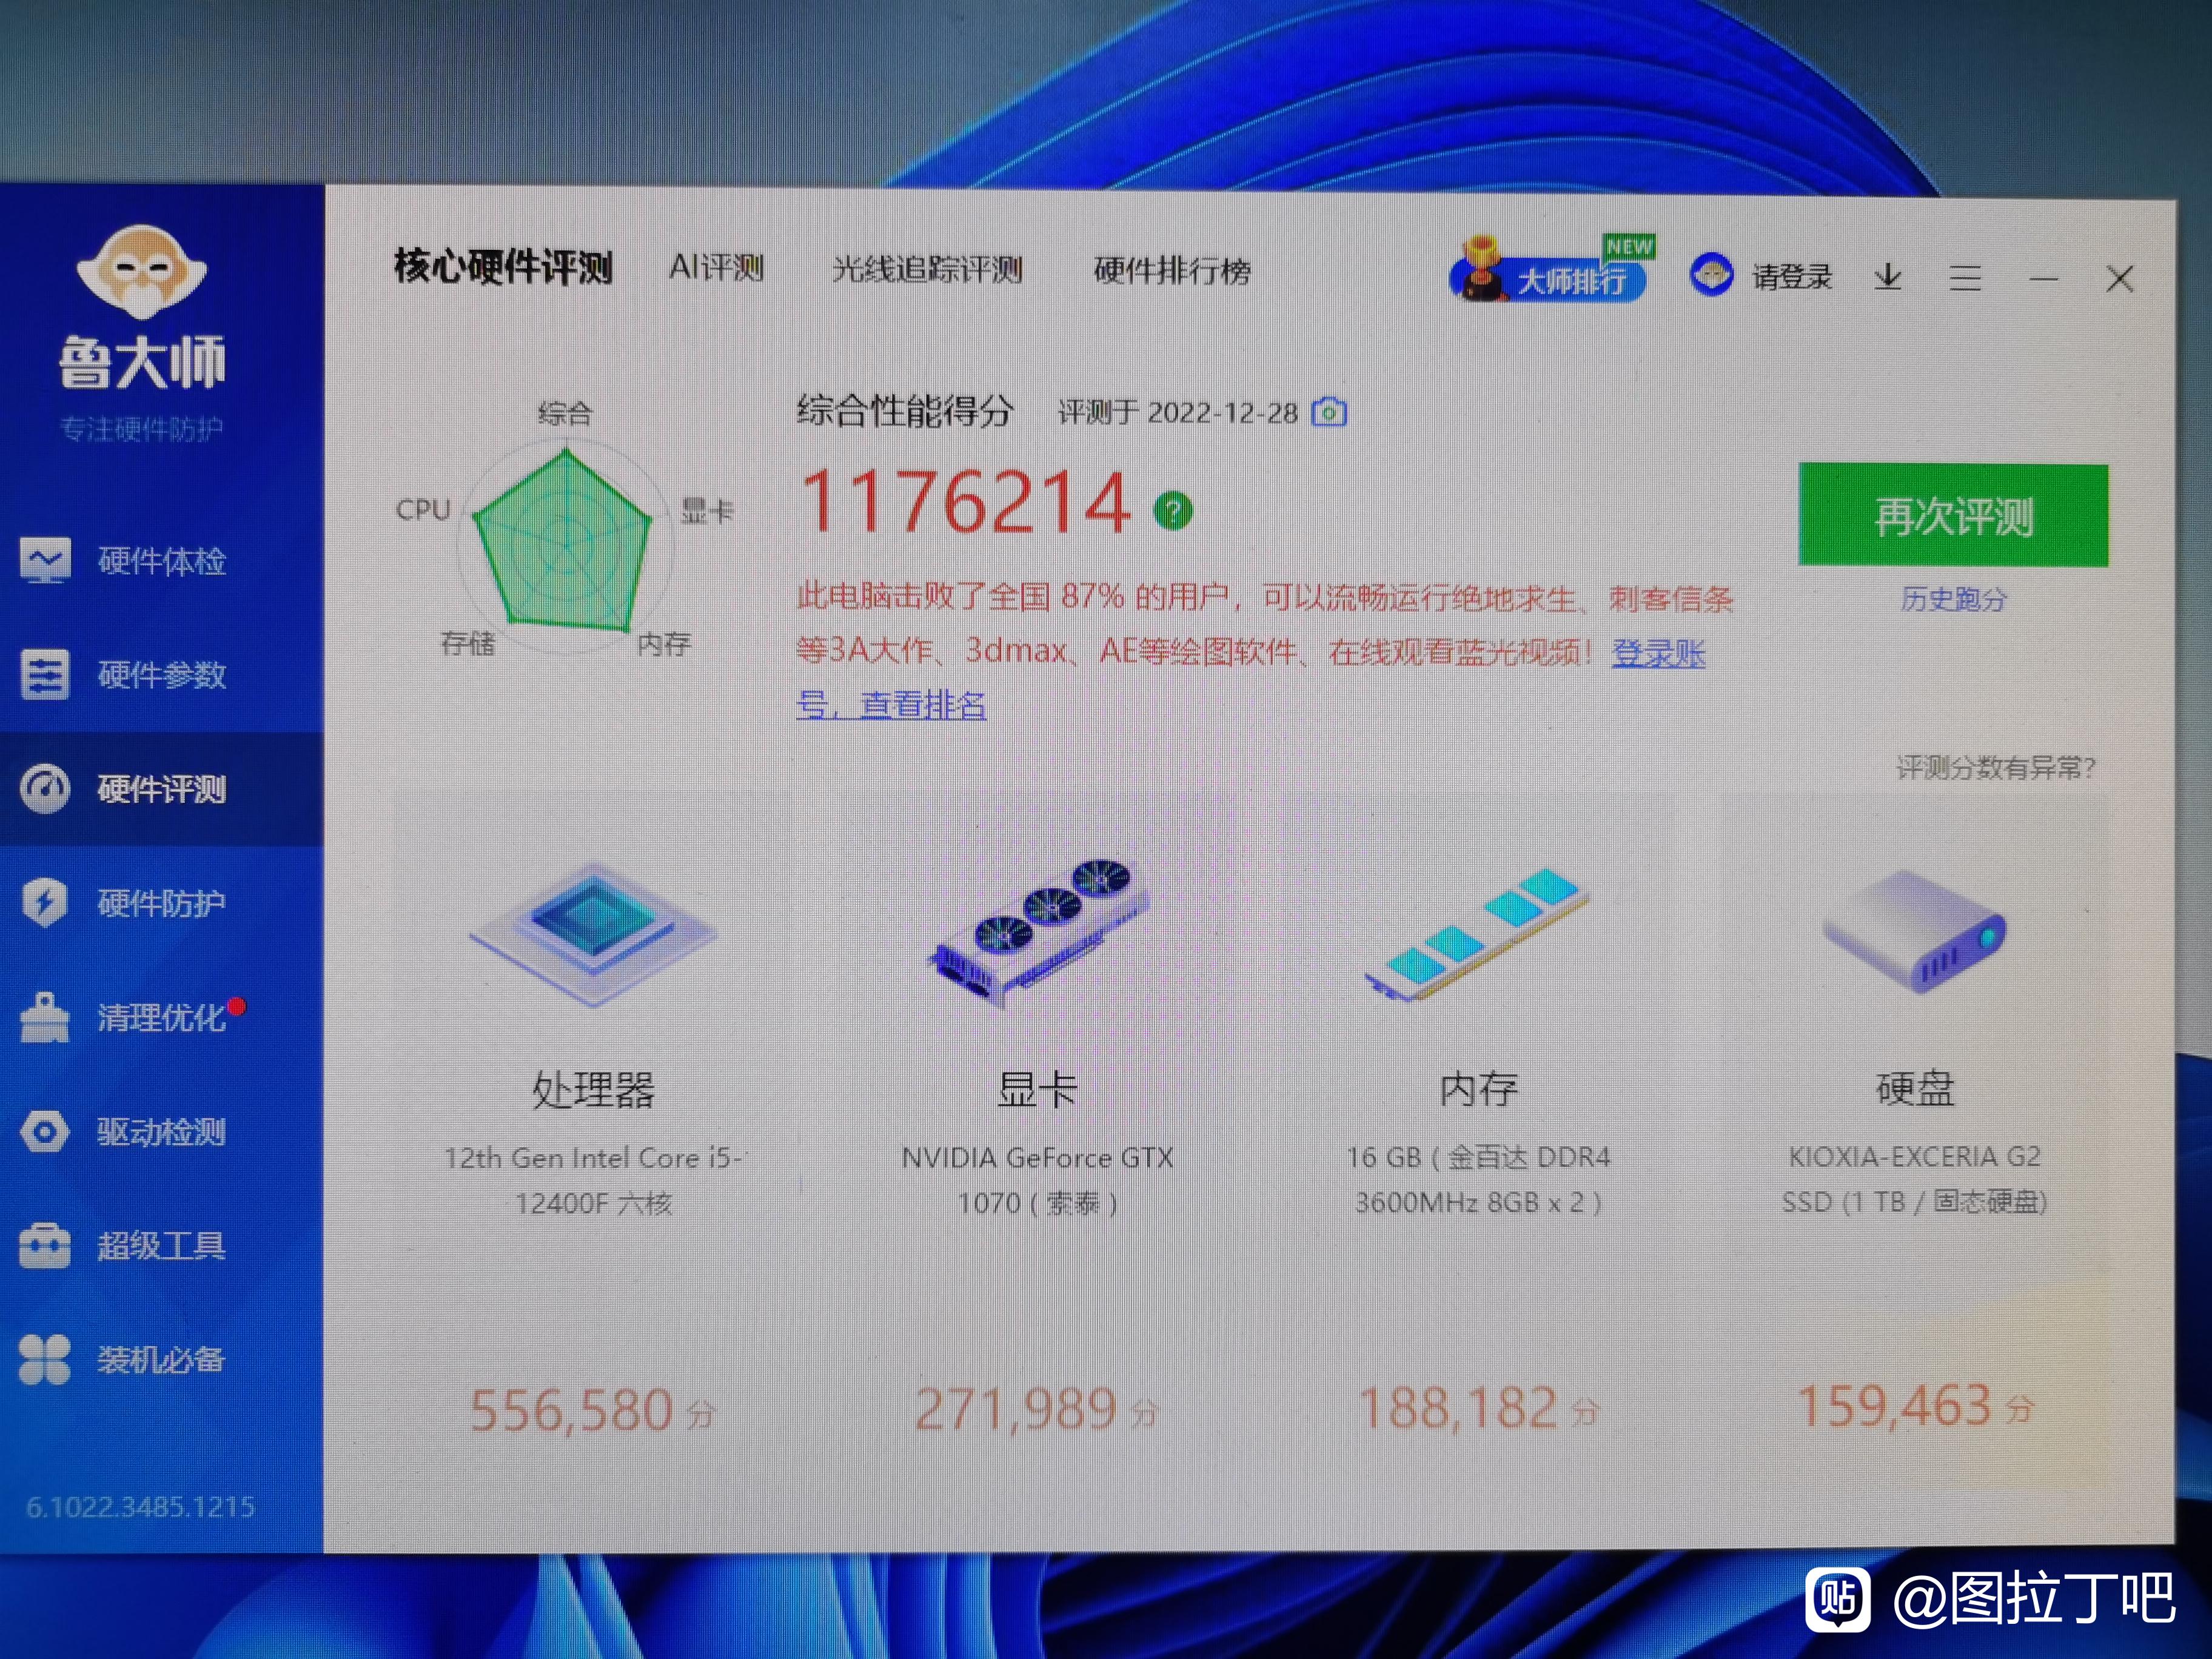2212x1659 pixels.
Task: Click the 硬件体检 monitor icon
Action: tap(45, 561)
